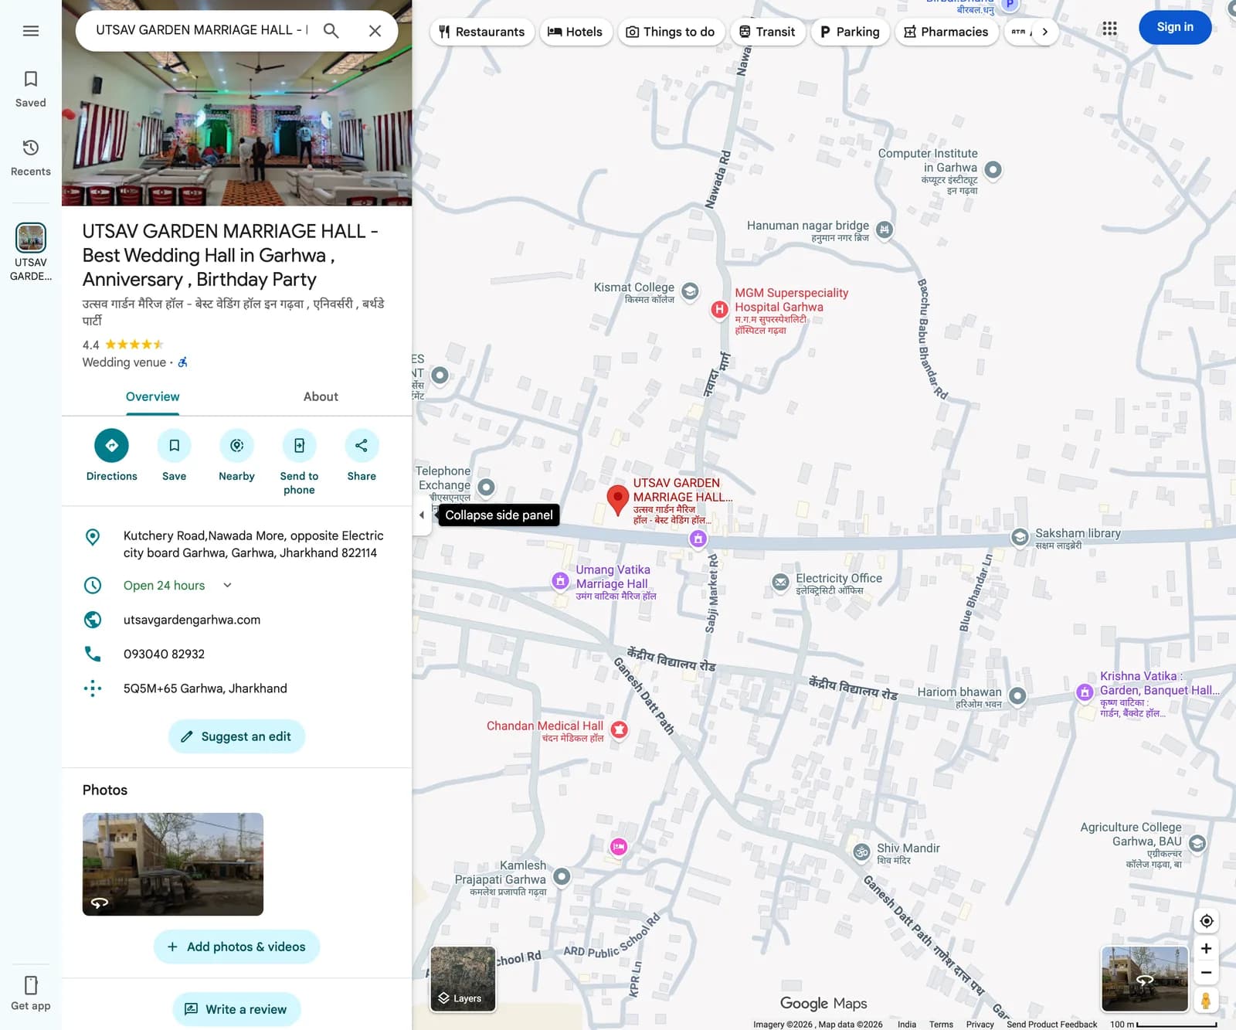Click MGM Superspeciality Hospital marker
This screenshot has height=1030, width=1236.
tap(720, 310)
